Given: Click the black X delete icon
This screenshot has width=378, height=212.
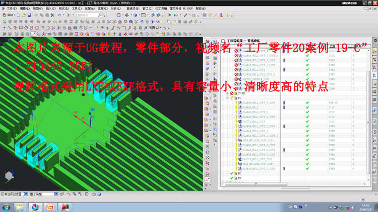Looking at the screenshot, I should (52, 15).
